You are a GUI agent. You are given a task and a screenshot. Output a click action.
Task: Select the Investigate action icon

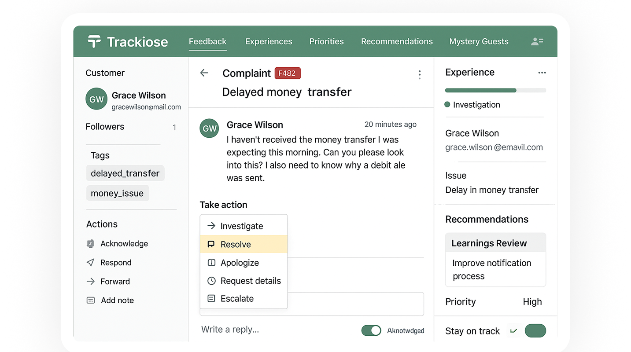pyautogui.click(x=211, y=226)
